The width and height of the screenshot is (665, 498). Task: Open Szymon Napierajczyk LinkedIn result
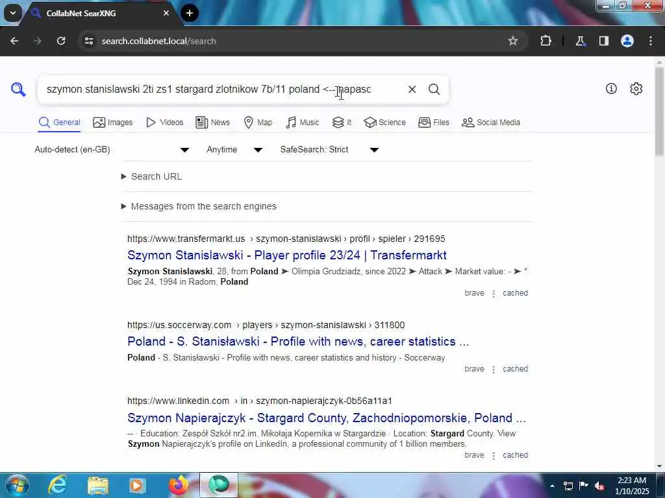pos(327,418)
